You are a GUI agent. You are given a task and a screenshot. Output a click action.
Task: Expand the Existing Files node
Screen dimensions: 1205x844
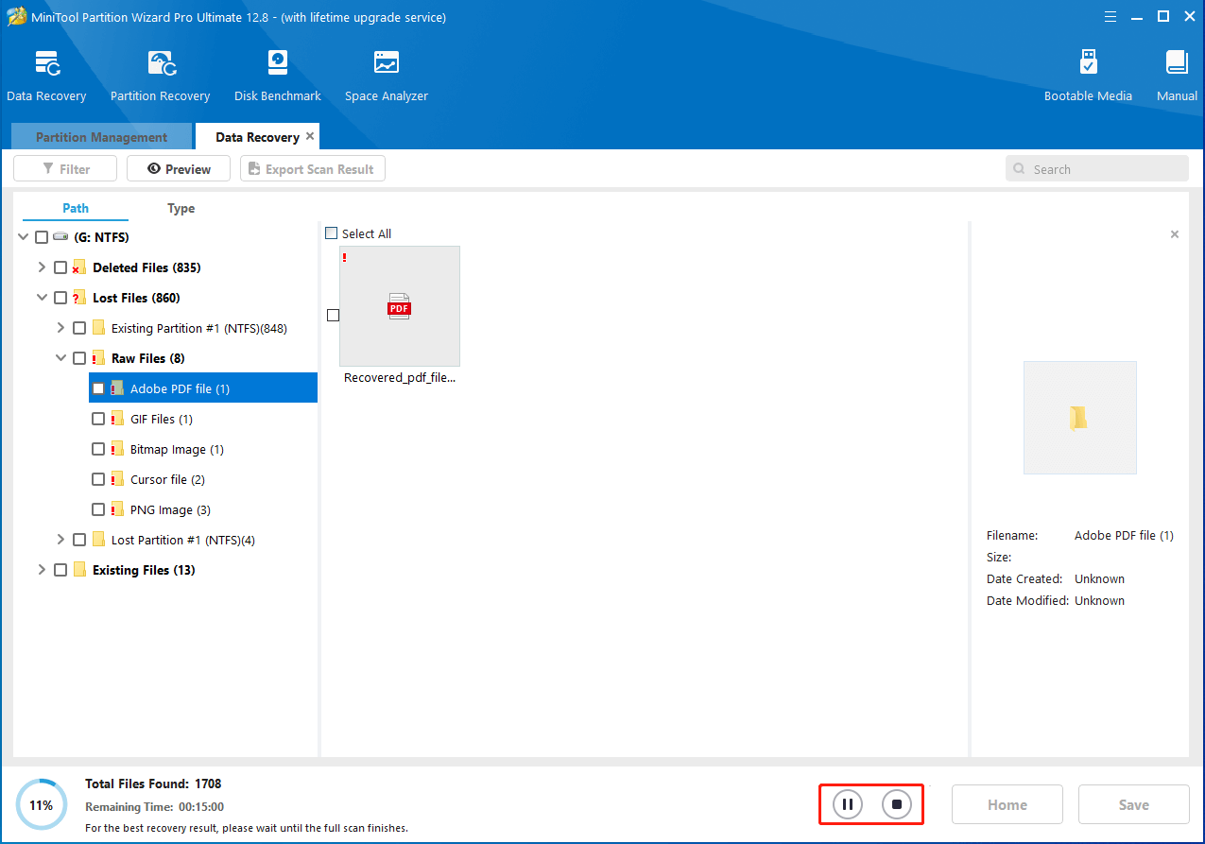click(x=42, y=570)
